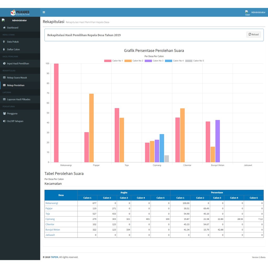Open the Burujul Wetan village link
The height and width of the screenshot is (268, 268).
click(53, 230)
